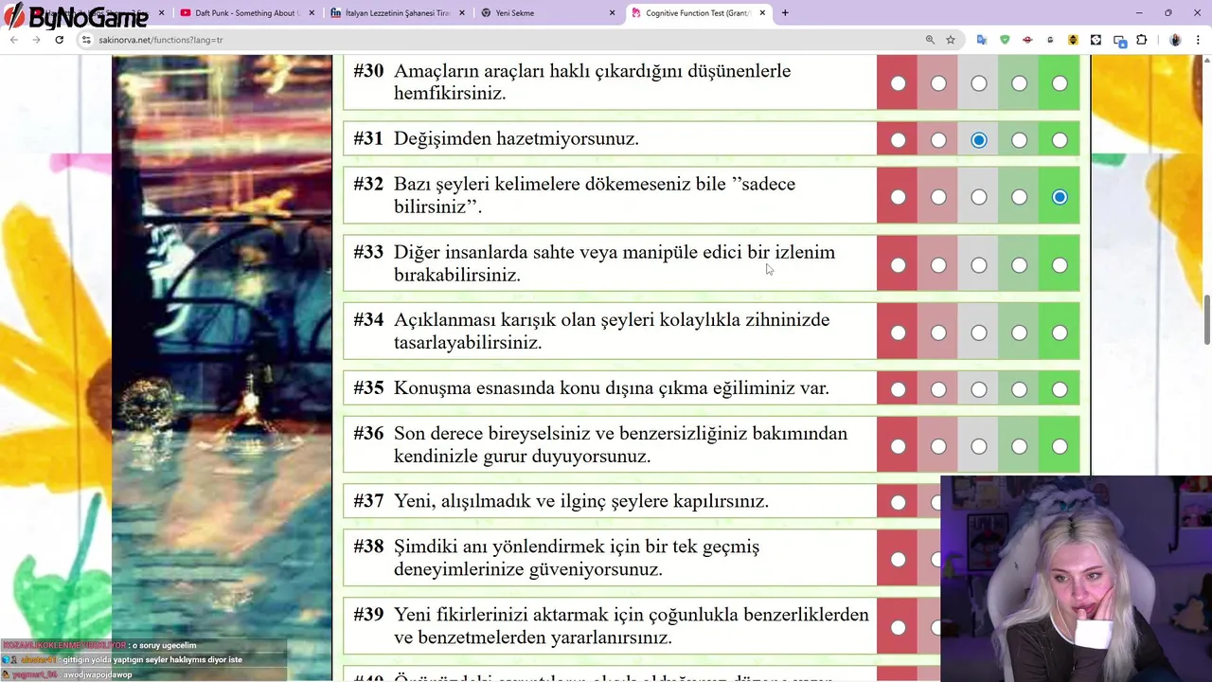The height and width of the screenshot is (682, 1212).
Task: Select light green option for question #31
Action: click(x=1019, y=140)
